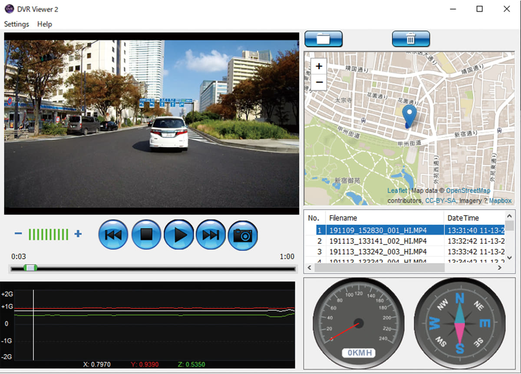Stop video playback
This screenshot has height=374, width=521.
(x=146, y=235)
